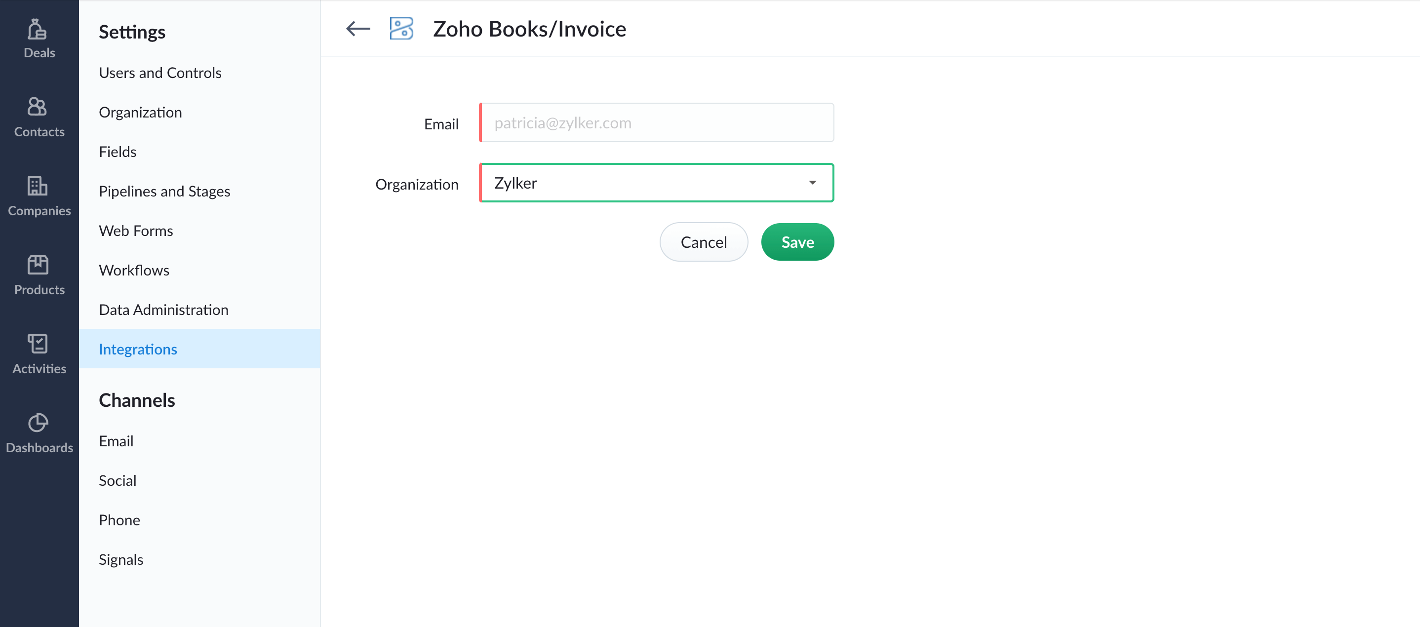Switch to the Integrations settings section

138,349
